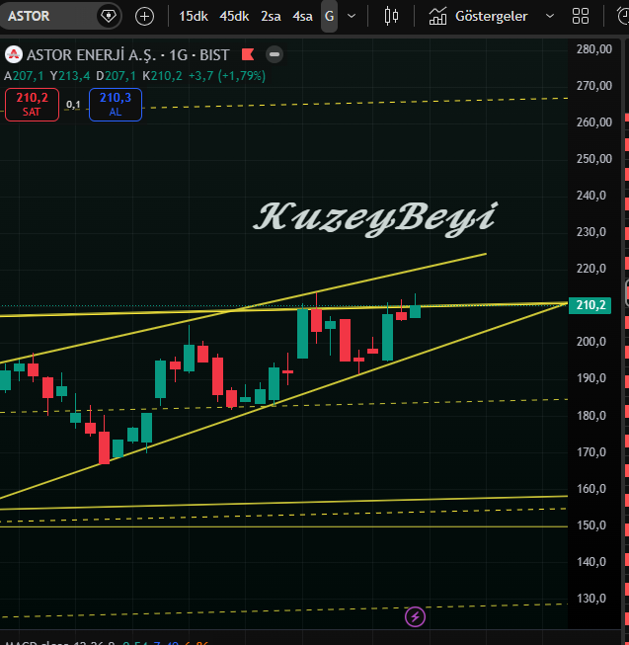Screen dimensions: 629x645
Task: Click the purple lightning bolt event icon
Action: 415,616
